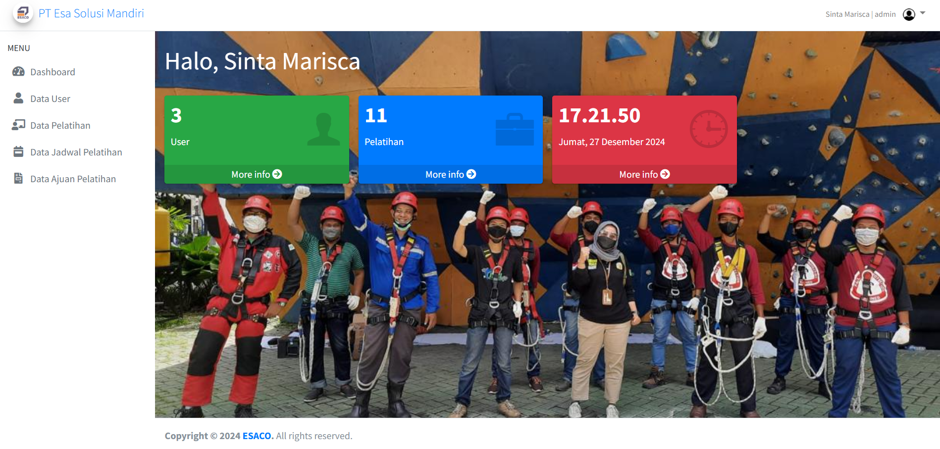This screenshot has height=449, width=940.
Task: Click the admin profile avatar icon
Action: point(909,14)
